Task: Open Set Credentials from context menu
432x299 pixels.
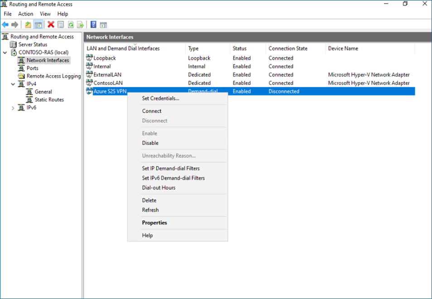Action: pos(160,98)
